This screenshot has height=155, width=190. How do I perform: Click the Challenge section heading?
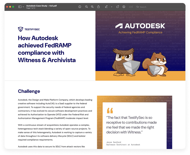coord(29,91)
